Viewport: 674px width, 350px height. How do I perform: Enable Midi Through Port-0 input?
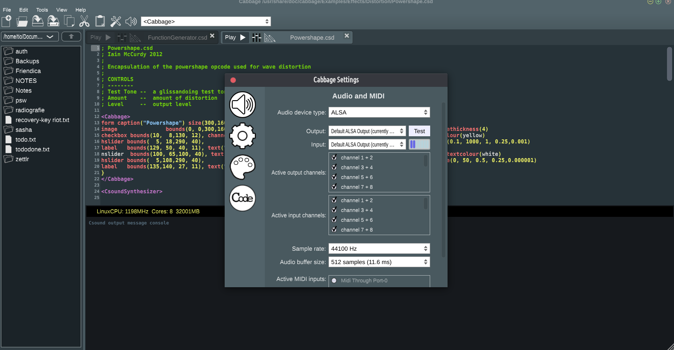tap(334, 281)
